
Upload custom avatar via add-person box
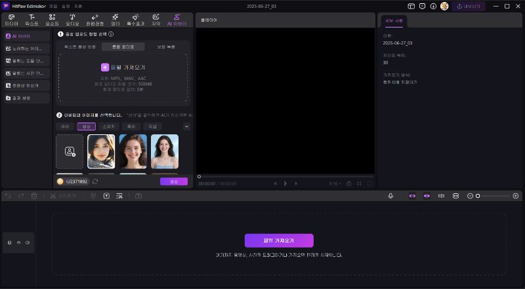tap(70, 151)
